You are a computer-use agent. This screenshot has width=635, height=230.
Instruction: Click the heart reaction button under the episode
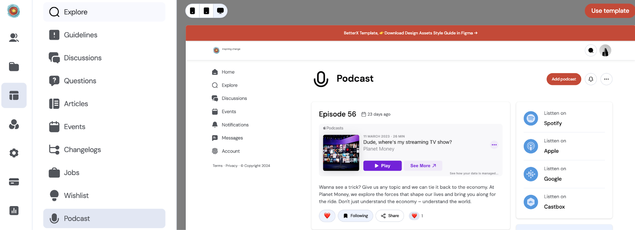pos(327,216)
